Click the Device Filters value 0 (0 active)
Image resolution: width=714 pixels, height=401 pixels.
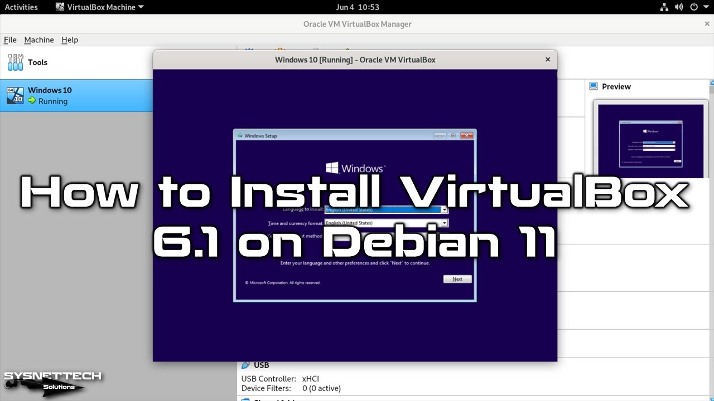(321, 388)
